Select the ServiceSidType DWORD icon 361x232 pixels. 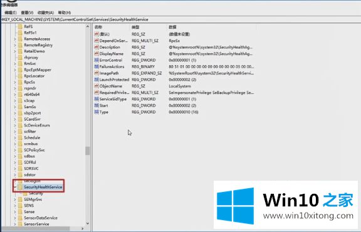tap(97, 99)
